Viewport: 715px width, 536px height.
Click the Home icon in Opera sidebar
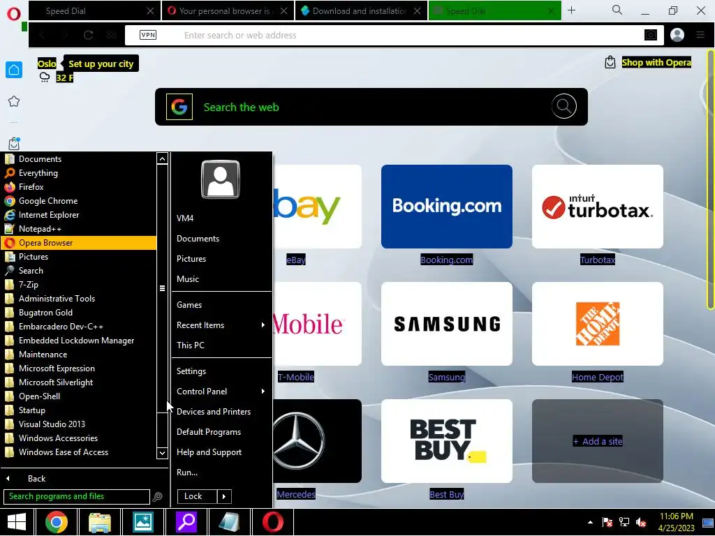tap(14, 70)
